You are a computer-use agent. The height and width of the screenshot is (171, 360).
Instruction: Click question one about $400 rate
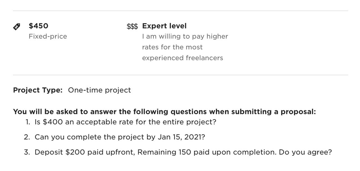coord(125,122)
